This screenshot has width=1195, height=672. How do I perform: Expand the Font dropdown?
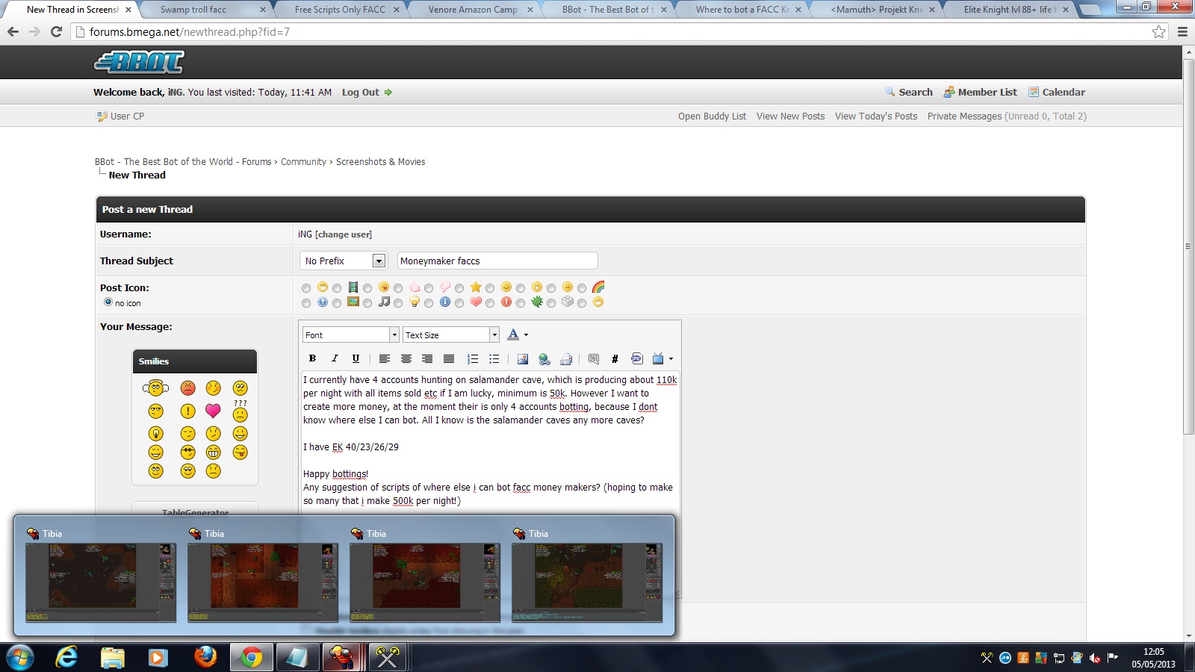tap(350, 335)
